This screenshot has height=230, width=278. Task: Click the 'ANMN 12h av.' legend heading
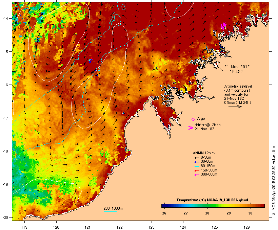[x=204, y=153]
